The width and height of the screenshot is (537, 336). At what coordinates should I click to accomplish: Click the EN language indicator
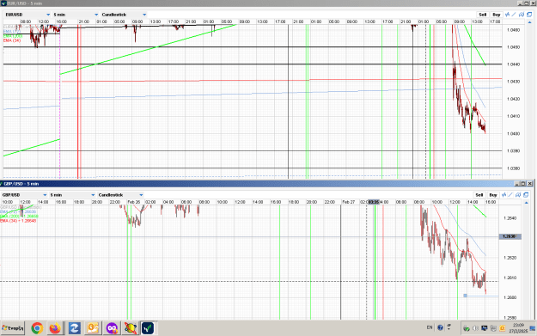(430, 327)
